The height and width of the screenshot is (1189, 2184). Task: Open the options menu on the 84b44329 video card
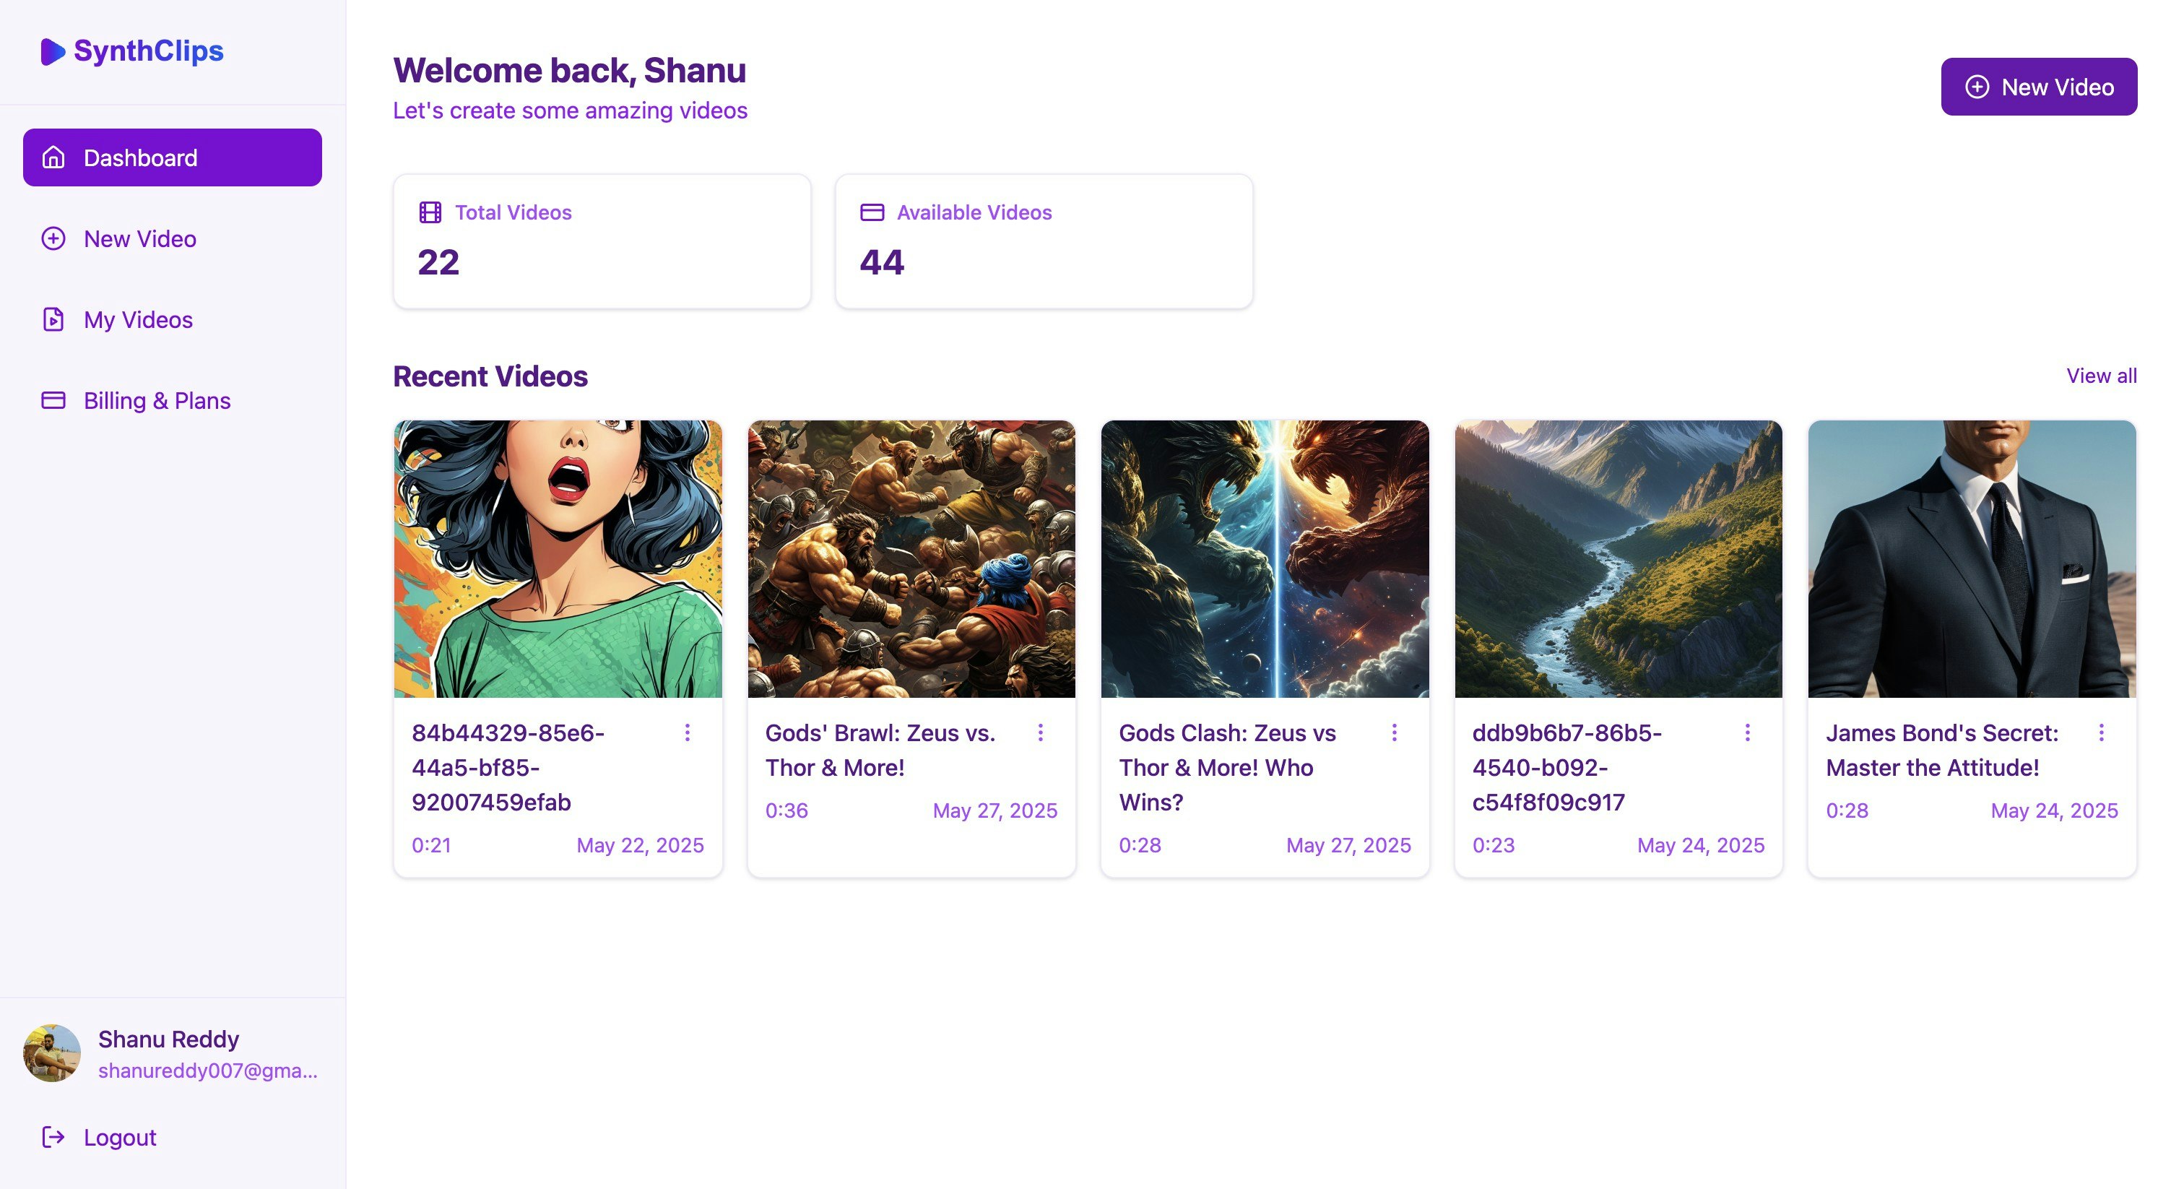click(x=687, y=732)
